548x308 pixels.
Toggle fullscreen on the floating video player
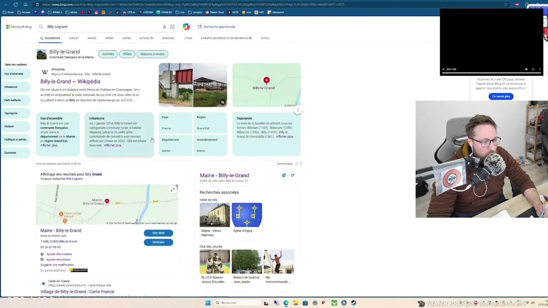(x=533, y=69)
